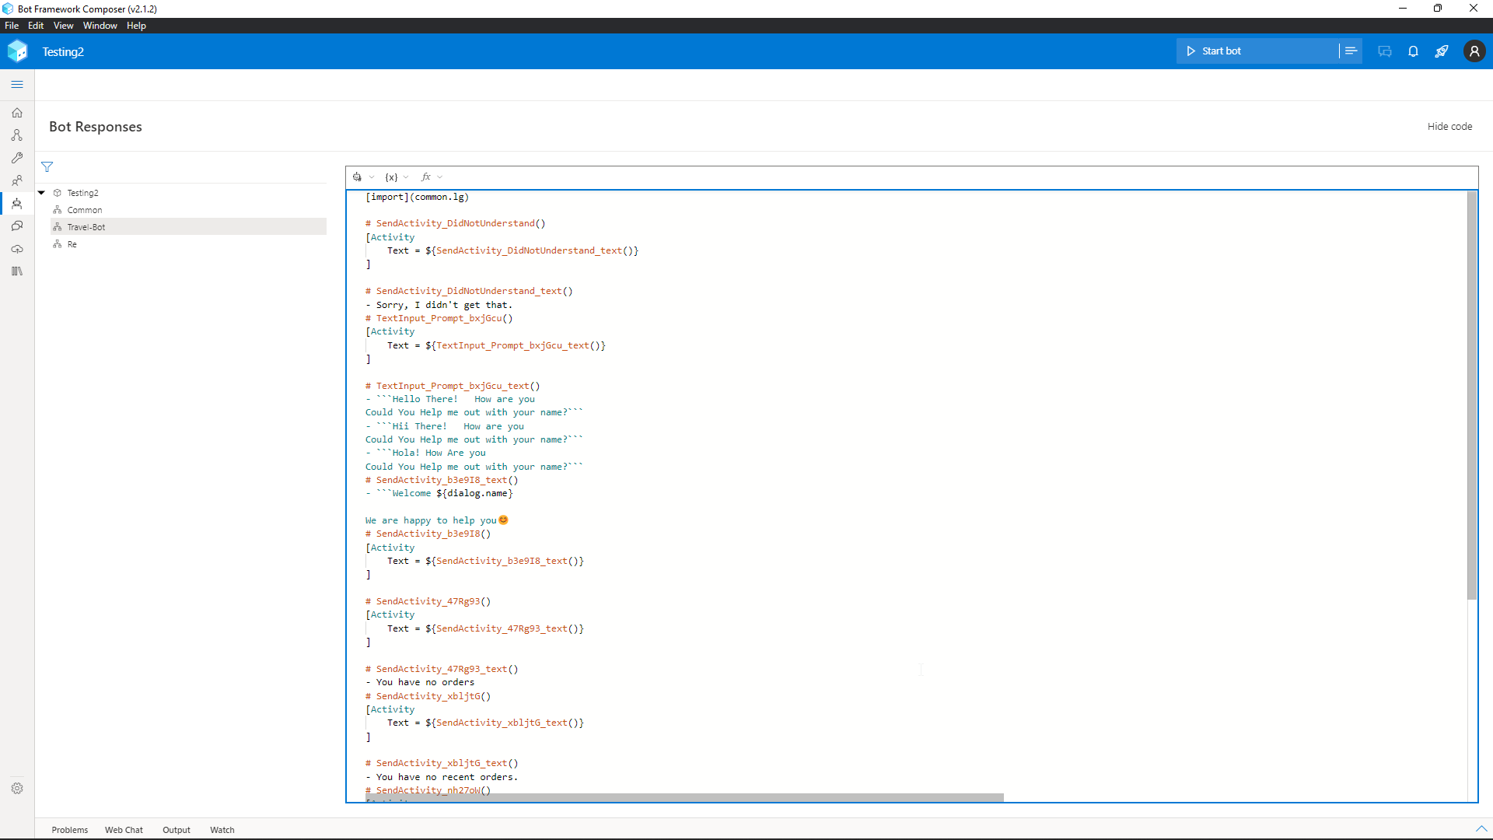Open the {x} property reference dropdown
Screen dimensions: 1493x840
pos(397,177)
